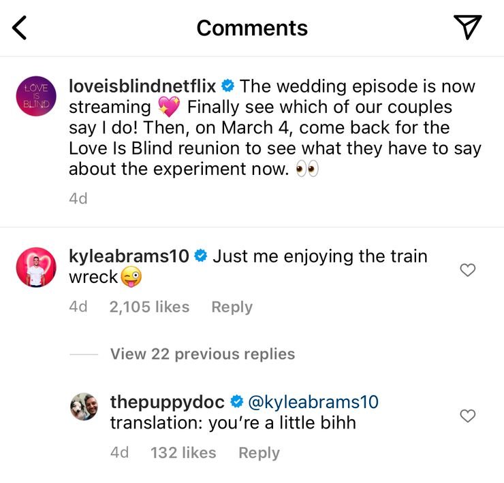Tap the verified badge beside loveisblindnetflix
504x483 pixels.
click(228, 86)
